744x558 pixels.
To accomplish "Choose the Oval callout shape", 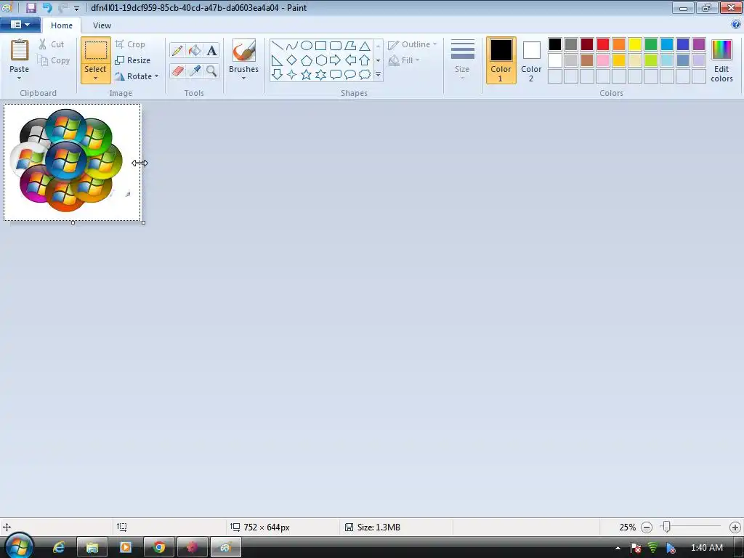I will coord(350,75).
